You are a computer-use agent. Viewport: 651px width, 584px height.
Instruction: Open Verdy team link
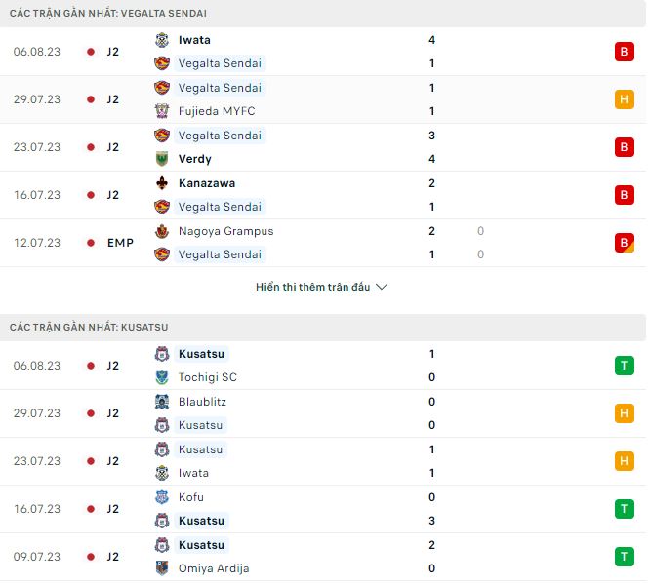(195, 159)
